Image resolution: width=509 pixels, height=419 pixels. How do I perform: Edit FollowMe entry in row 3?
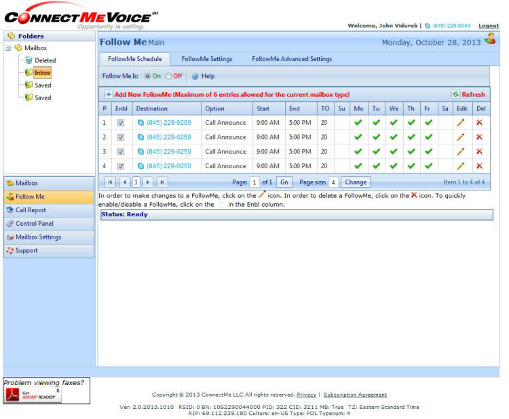460,151
